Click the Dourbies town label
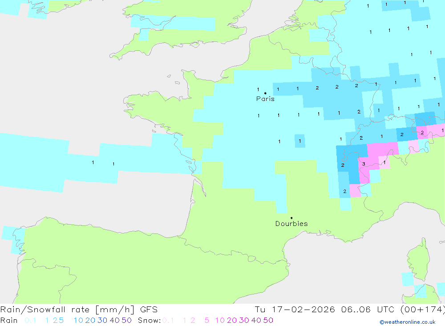 (x=291, y=224)
